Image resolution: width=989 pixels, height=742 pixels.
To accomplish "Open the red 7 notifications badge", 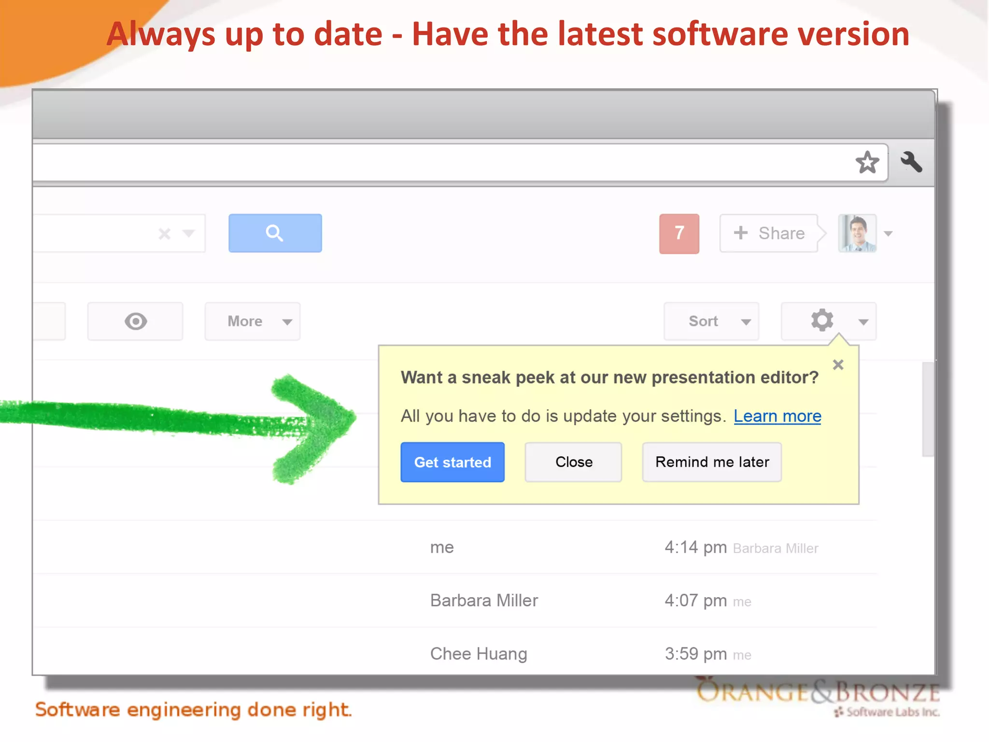I will pyautogui.click(x=679, y=233).
